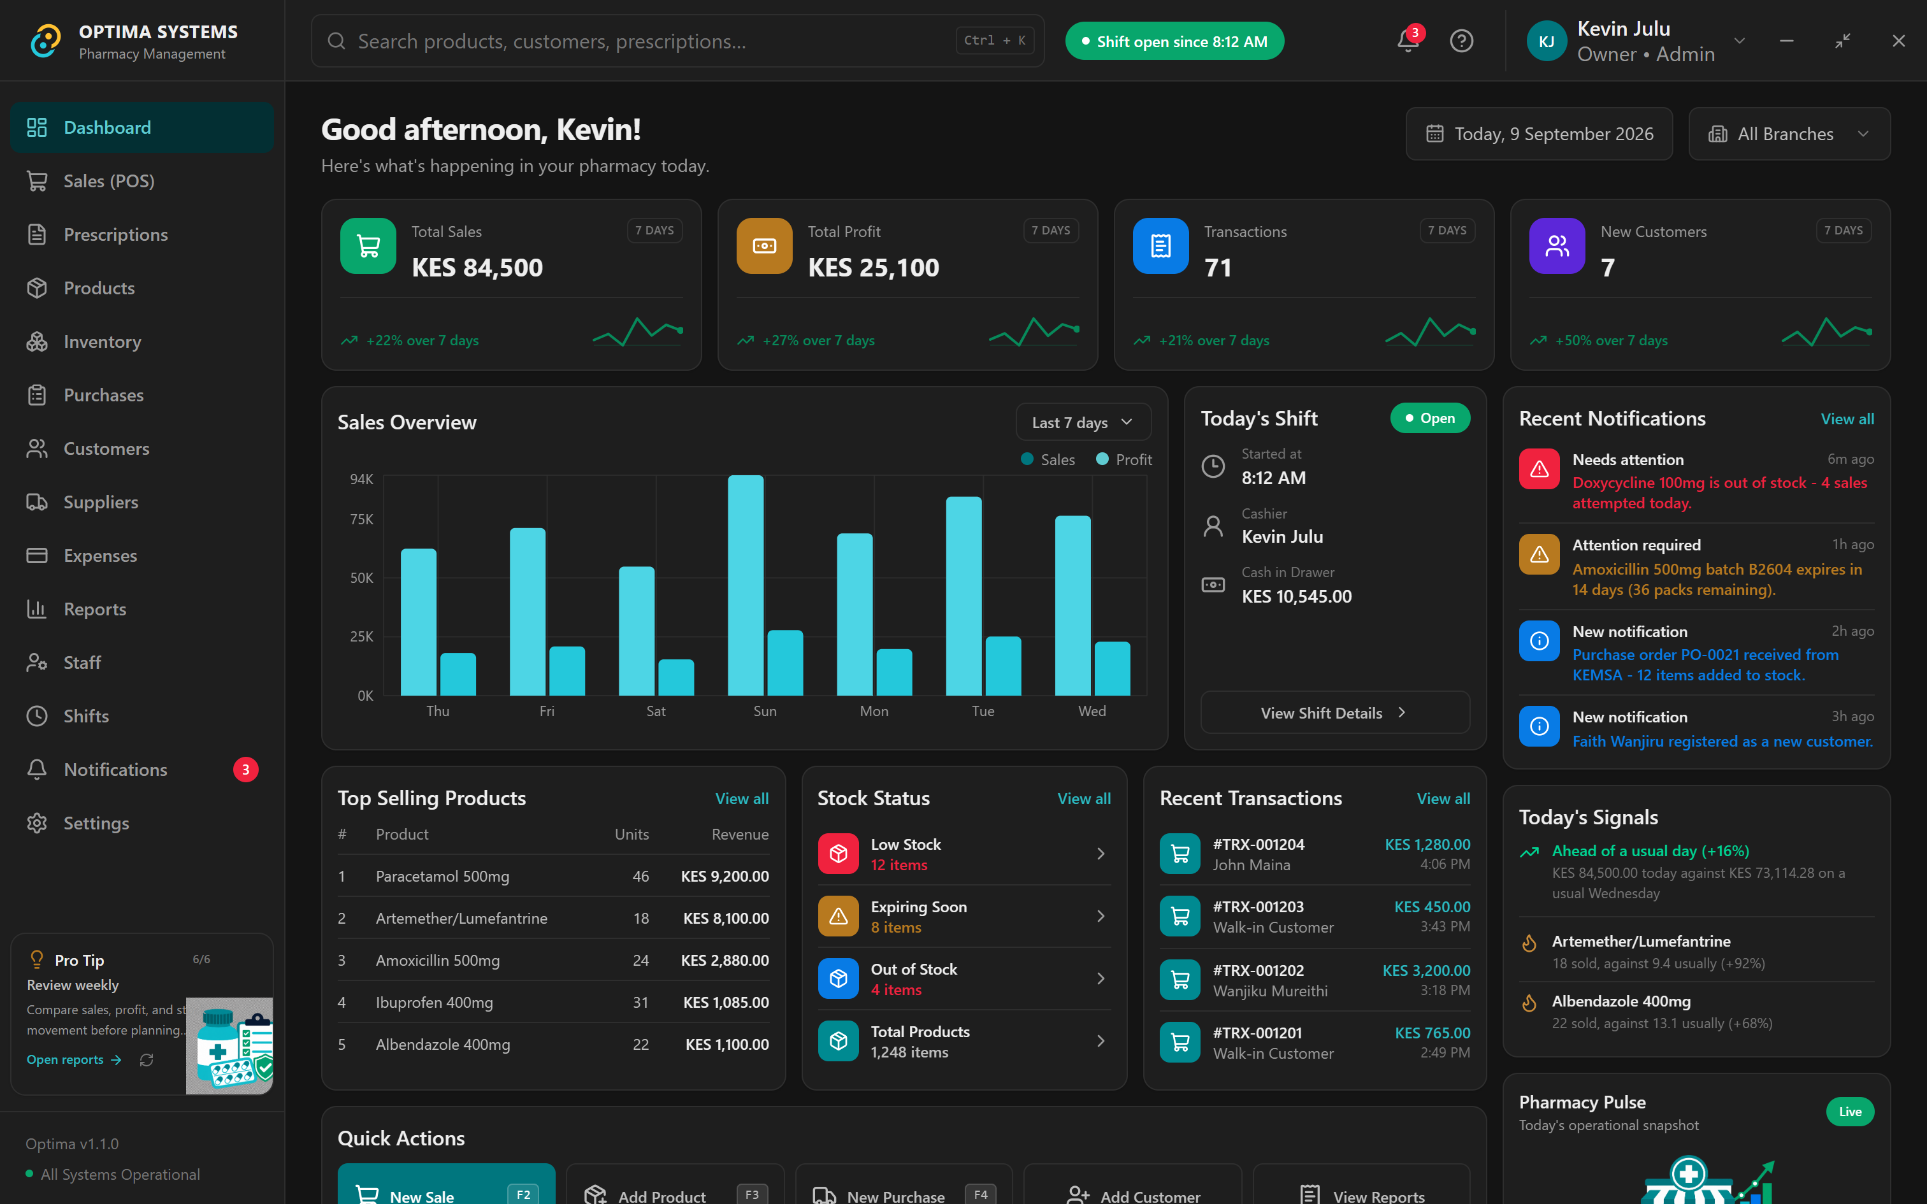The height and width of the screenshot is (1204, 1927).
Task: Click the KJ user avatar
Action: [x=1547, y=41]
